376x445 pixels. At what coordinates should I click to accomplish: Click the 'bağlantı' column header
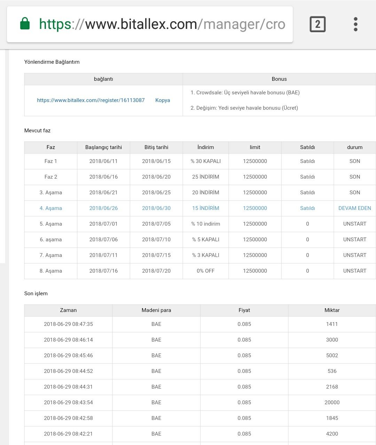pos(103,79)
